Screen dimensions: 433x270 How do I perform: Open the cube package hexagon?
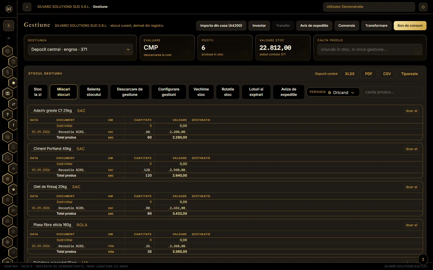click(x=13, y=211)
